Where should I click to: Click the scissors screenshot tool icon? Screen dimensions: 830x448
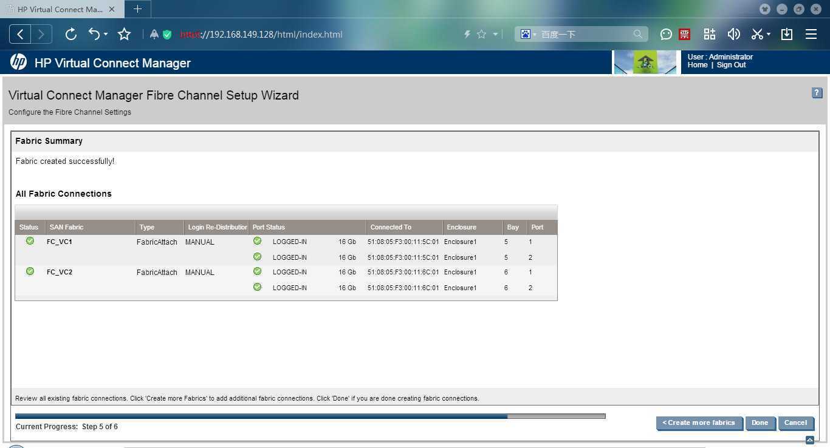point(757,34)
